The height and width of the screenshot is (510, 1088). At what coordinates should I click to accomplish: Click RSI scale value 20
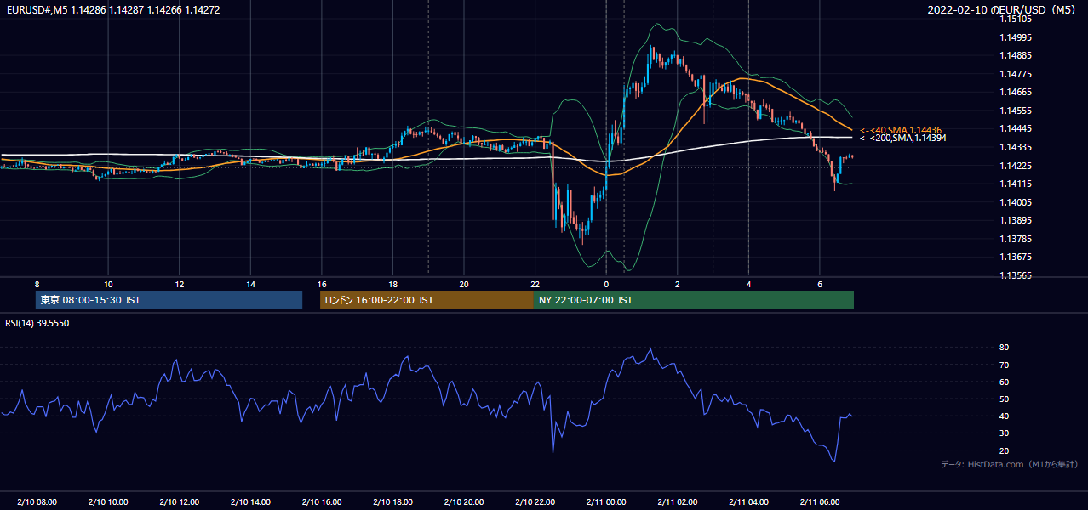1005,450
